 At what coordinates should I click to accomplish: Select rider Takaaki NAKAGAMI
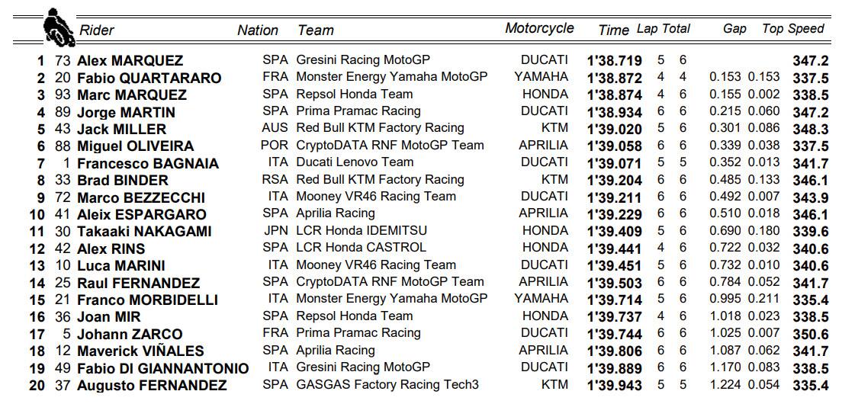coord(144,232)
